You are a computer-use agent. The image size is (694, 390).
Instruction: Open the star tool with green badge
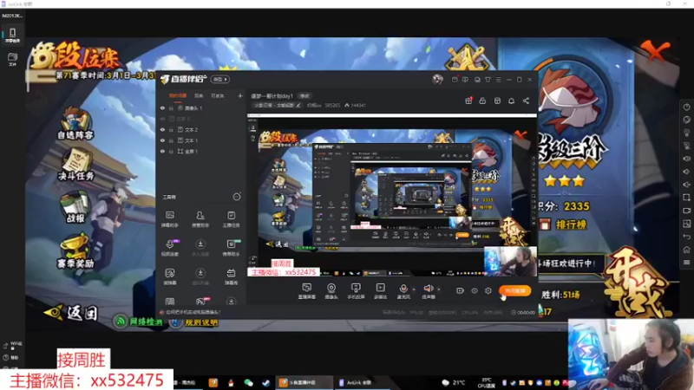(231, 248)
